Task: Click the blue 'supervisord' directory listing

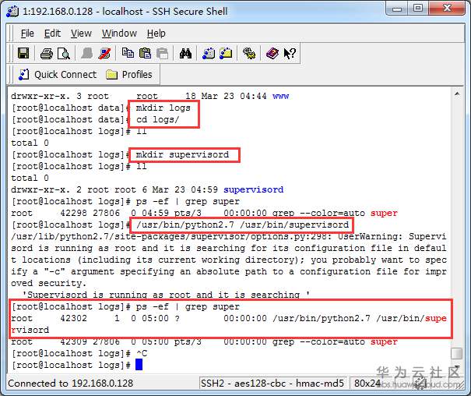Action: pos(253,189)
